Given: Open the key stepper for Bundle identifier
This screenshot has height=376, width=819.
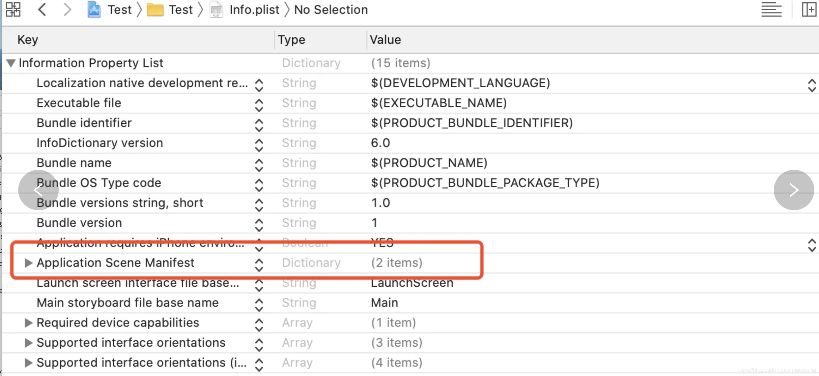Looking at the screenshot, I should [x=259, y=125].
